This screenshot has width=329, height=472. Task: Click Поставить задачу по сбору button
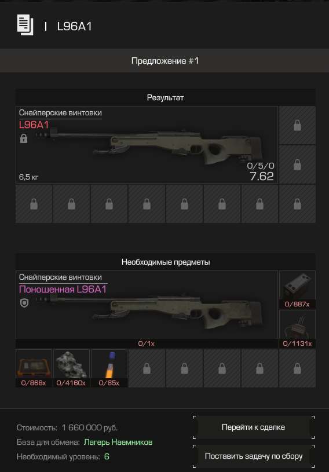tap(254, 456)
